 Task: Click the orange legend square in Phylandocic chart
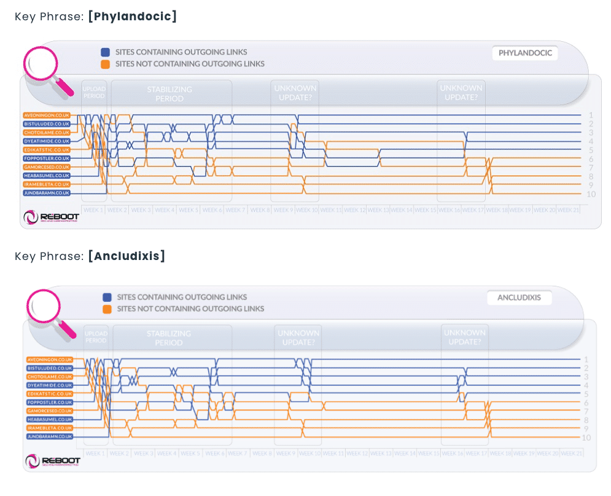pos(106,64)
